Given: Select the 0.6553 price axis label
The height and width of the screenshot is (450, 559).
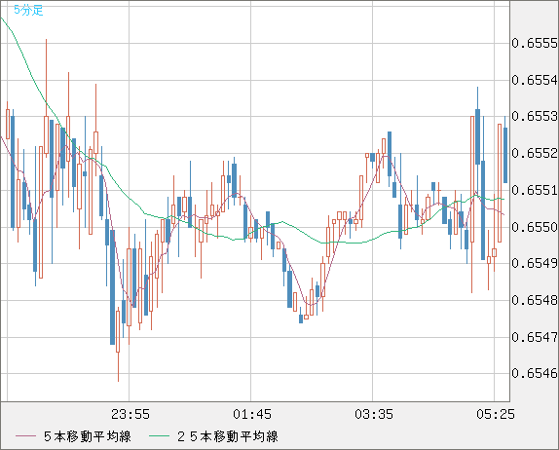Looking at the screenshot, I should click(535, 116).
